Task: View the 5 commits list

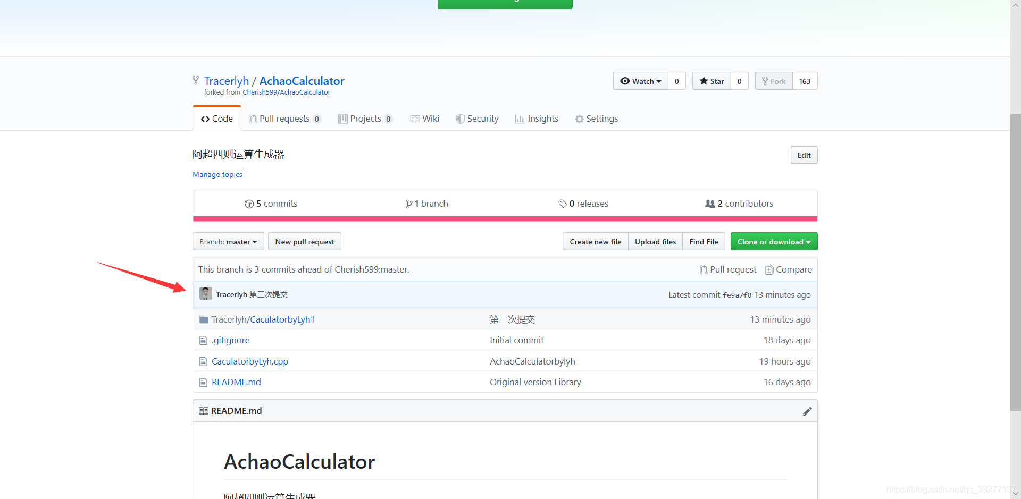Action: coord(271,204)
